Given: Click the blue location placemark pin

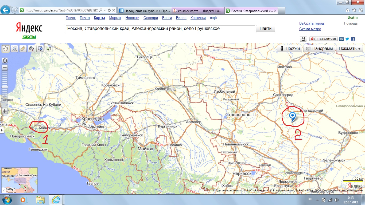Looking at the screenshot, I should coord(293,117).
